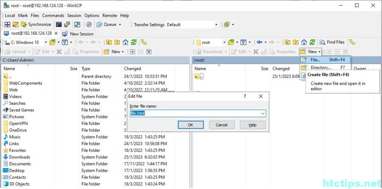Select Directory... F7 menu entry
This screenshot has width=382, height=189.
click(x=325, y=67)
